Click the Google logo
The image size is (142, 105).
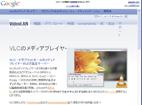(x=10, y=4)
